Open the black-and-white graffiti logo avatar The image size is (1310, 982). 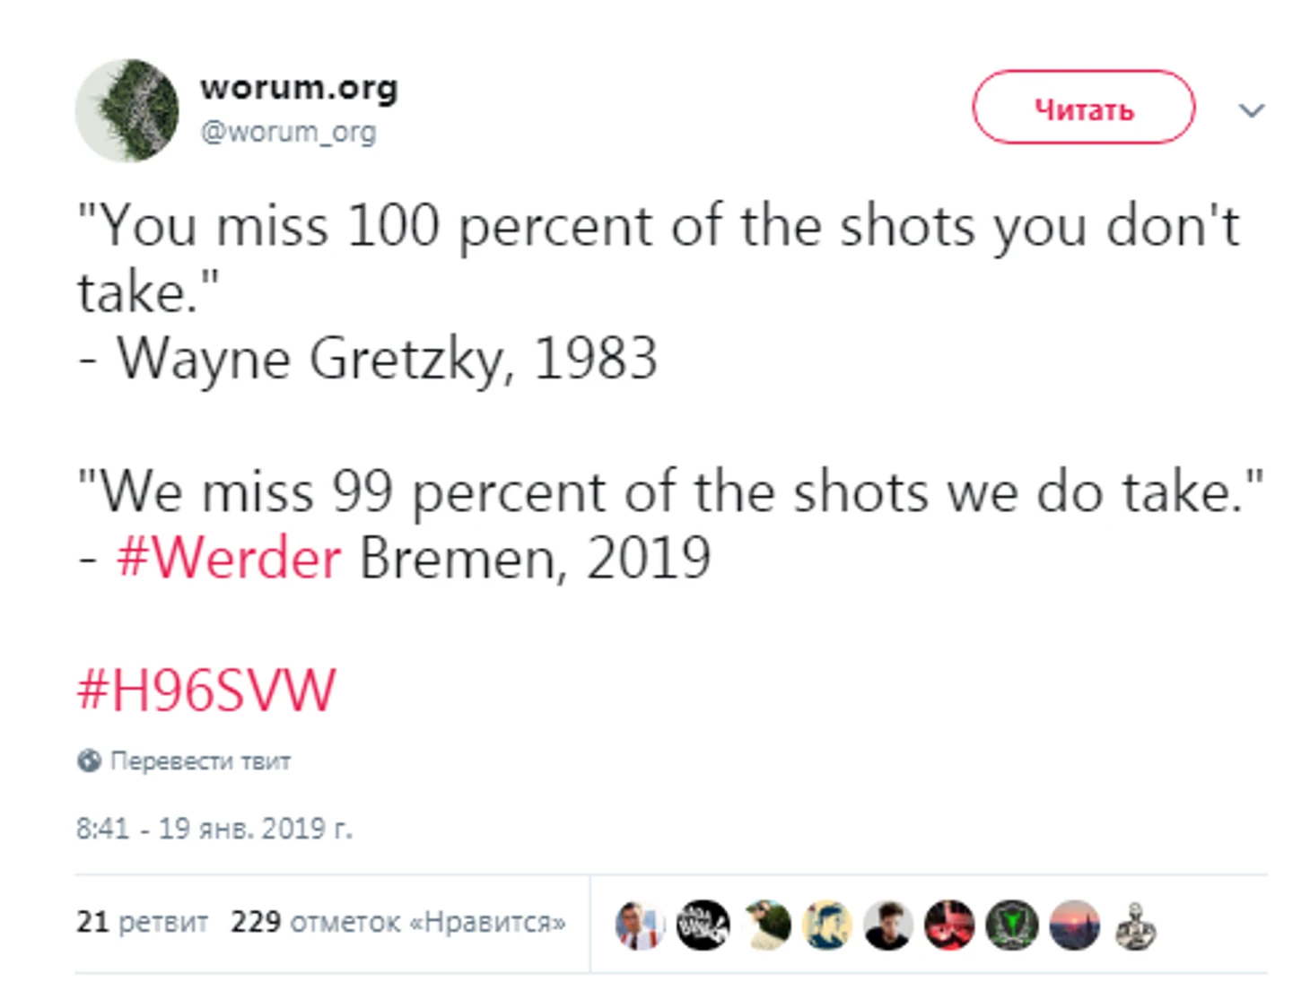703,926
